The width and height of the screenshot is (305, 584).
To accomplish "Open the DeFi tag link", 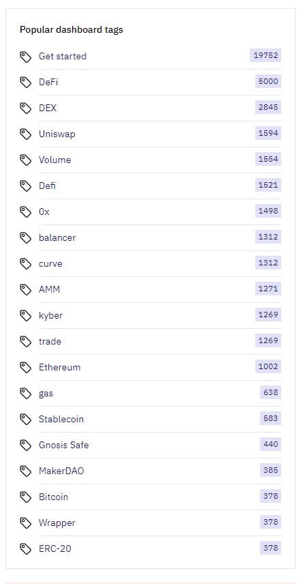I will 48,82.
